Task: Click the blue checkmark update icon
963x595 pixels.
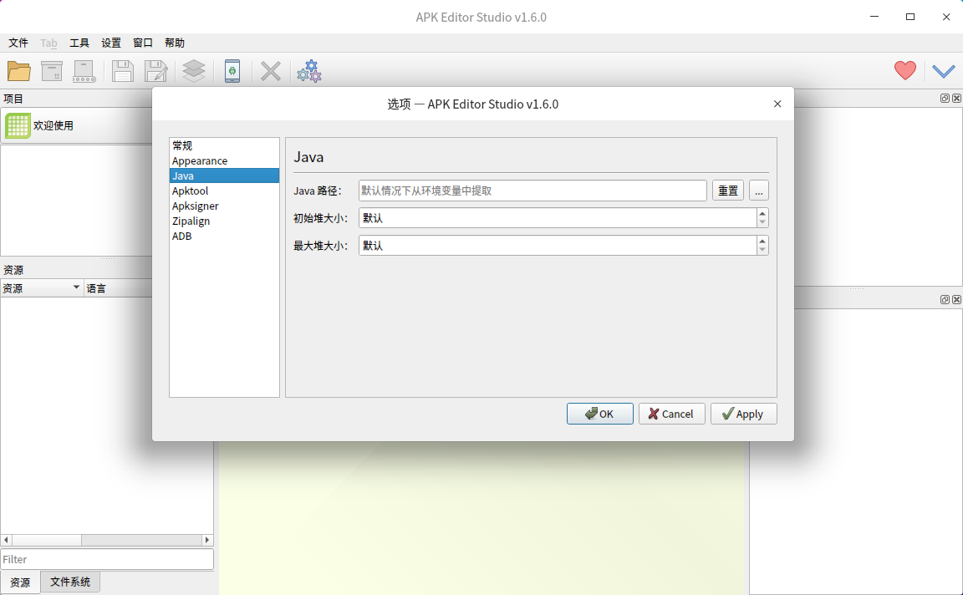Action: pyautogui.click(x=944, y=71)
